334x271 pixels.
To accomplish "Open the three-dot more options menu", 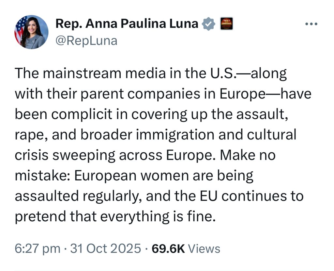I will point(310,24).
